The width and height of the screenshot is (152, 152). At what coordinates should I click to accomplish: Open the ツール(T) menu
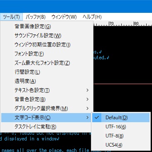[x=11, y=17]
